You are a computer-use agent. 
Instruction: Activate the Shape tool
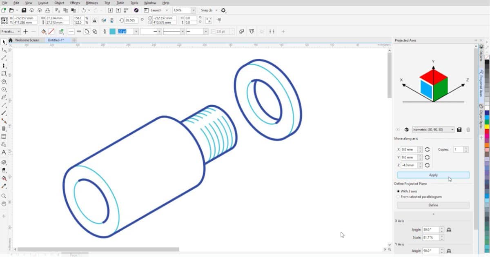(4, 49)
